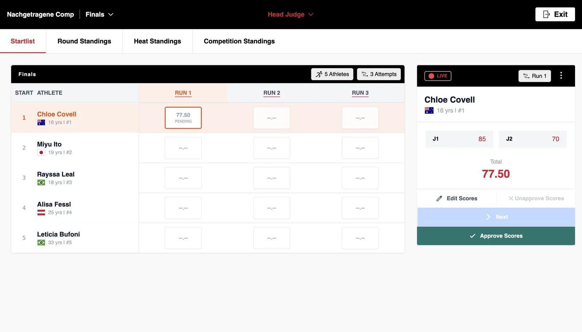Sort by RUN 1 column header
The width and height of the screenshot is (582, 332).
tap(183, 93)
